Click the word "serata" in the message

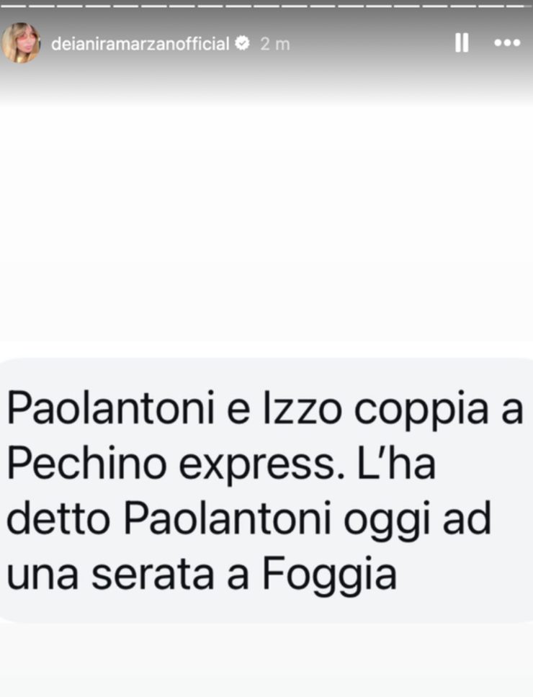click(153, 575)
